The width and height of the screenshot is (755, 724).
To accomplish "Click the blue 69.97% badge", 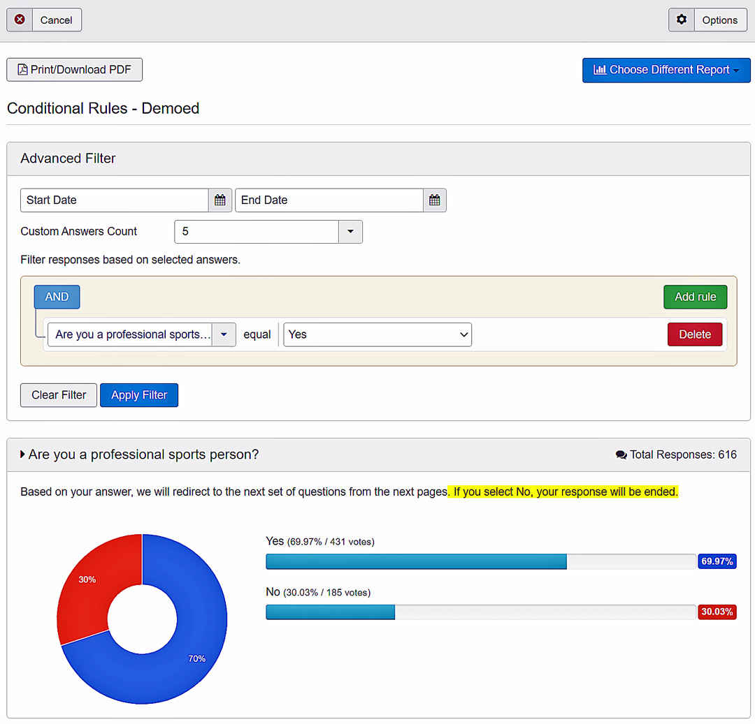I will tap(717, 561).
